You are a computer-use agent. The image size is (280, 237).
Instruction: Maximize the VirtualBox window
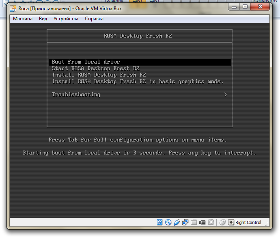click(x=245, y=7)
